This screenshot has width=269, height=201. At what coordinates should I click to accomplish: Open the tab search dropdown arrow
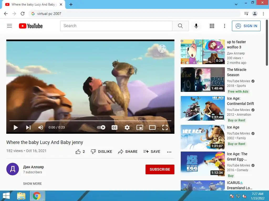click(236, 4)
